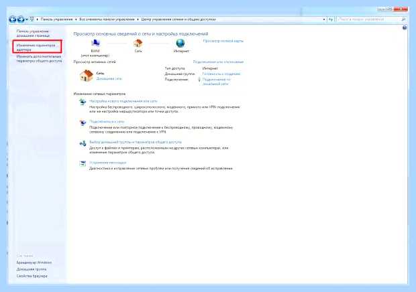Click homegroup and sharing options icon
Screen dimensions: 416x292
click(x=83, y=143)
